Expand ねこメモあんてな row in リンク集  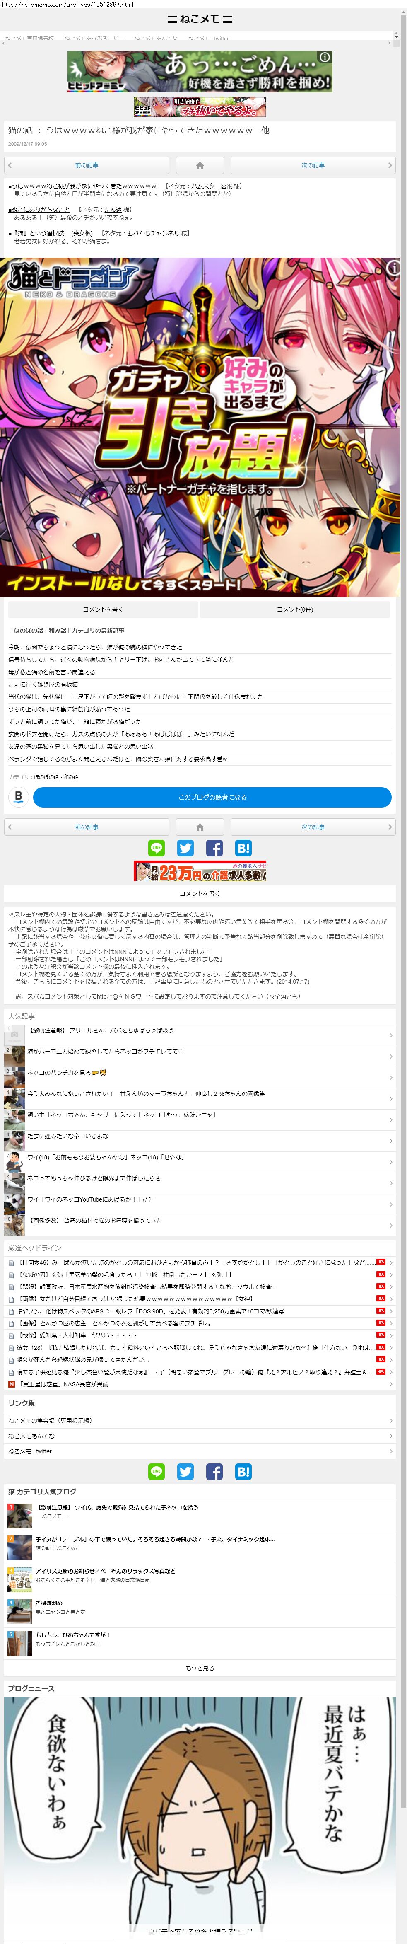coord(200,1435)
